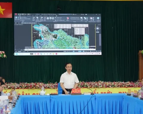
Task: Click the Combine Text tool
Action: pos(82,19)
